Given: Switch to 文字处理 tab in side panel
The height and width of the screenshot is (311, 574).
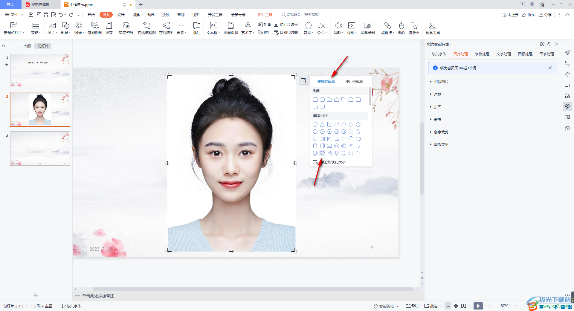Looking at the screenshot, I should (503, 54).
